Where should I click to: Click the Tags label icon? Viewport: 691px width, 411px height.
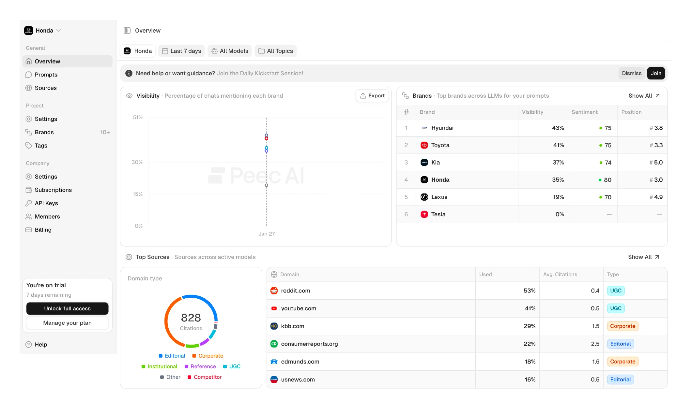[x=29, y=146]
